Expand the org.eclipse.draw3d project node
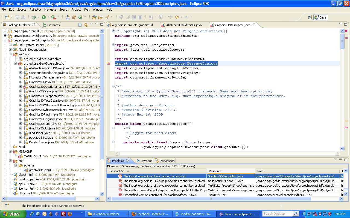This screenshot has height=218, width=350. pyautogui.click(x=5, y=31)
